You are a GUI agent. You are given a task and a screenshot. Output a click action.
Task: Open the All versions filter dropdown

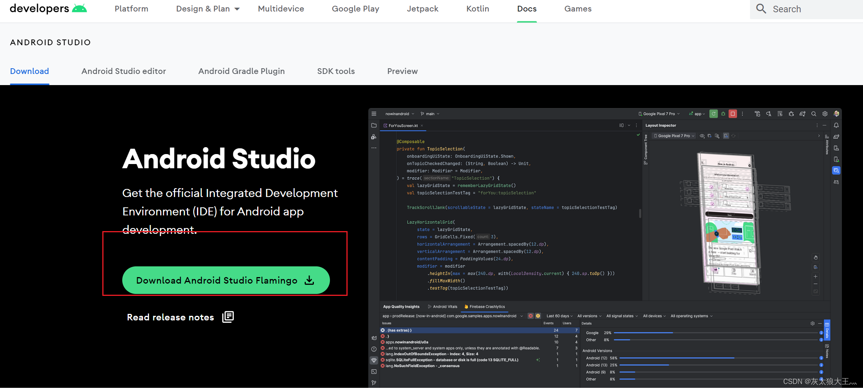click(589, 316)
